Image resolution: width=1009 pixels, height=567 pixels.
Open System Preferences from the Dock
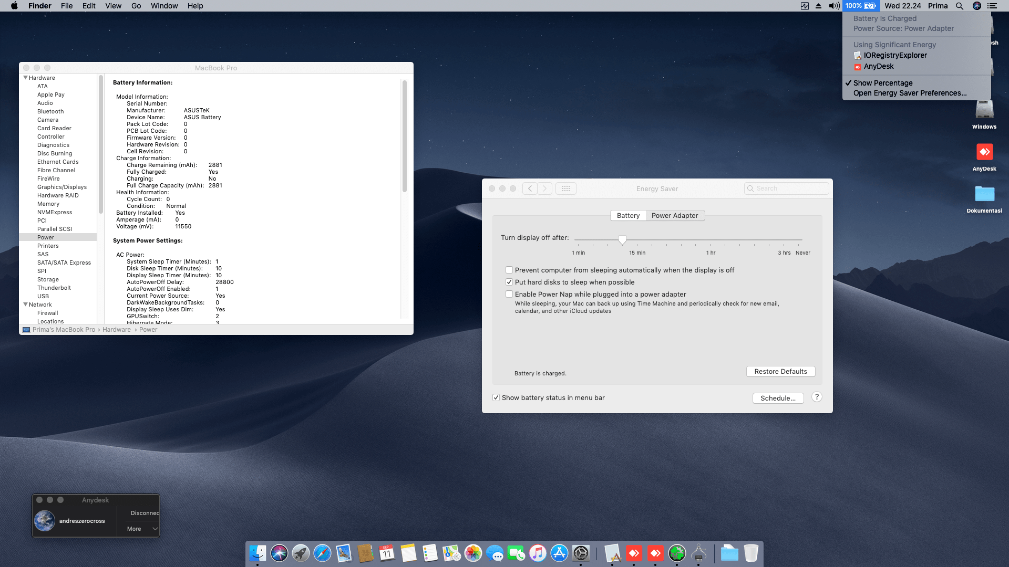[581, 553]
